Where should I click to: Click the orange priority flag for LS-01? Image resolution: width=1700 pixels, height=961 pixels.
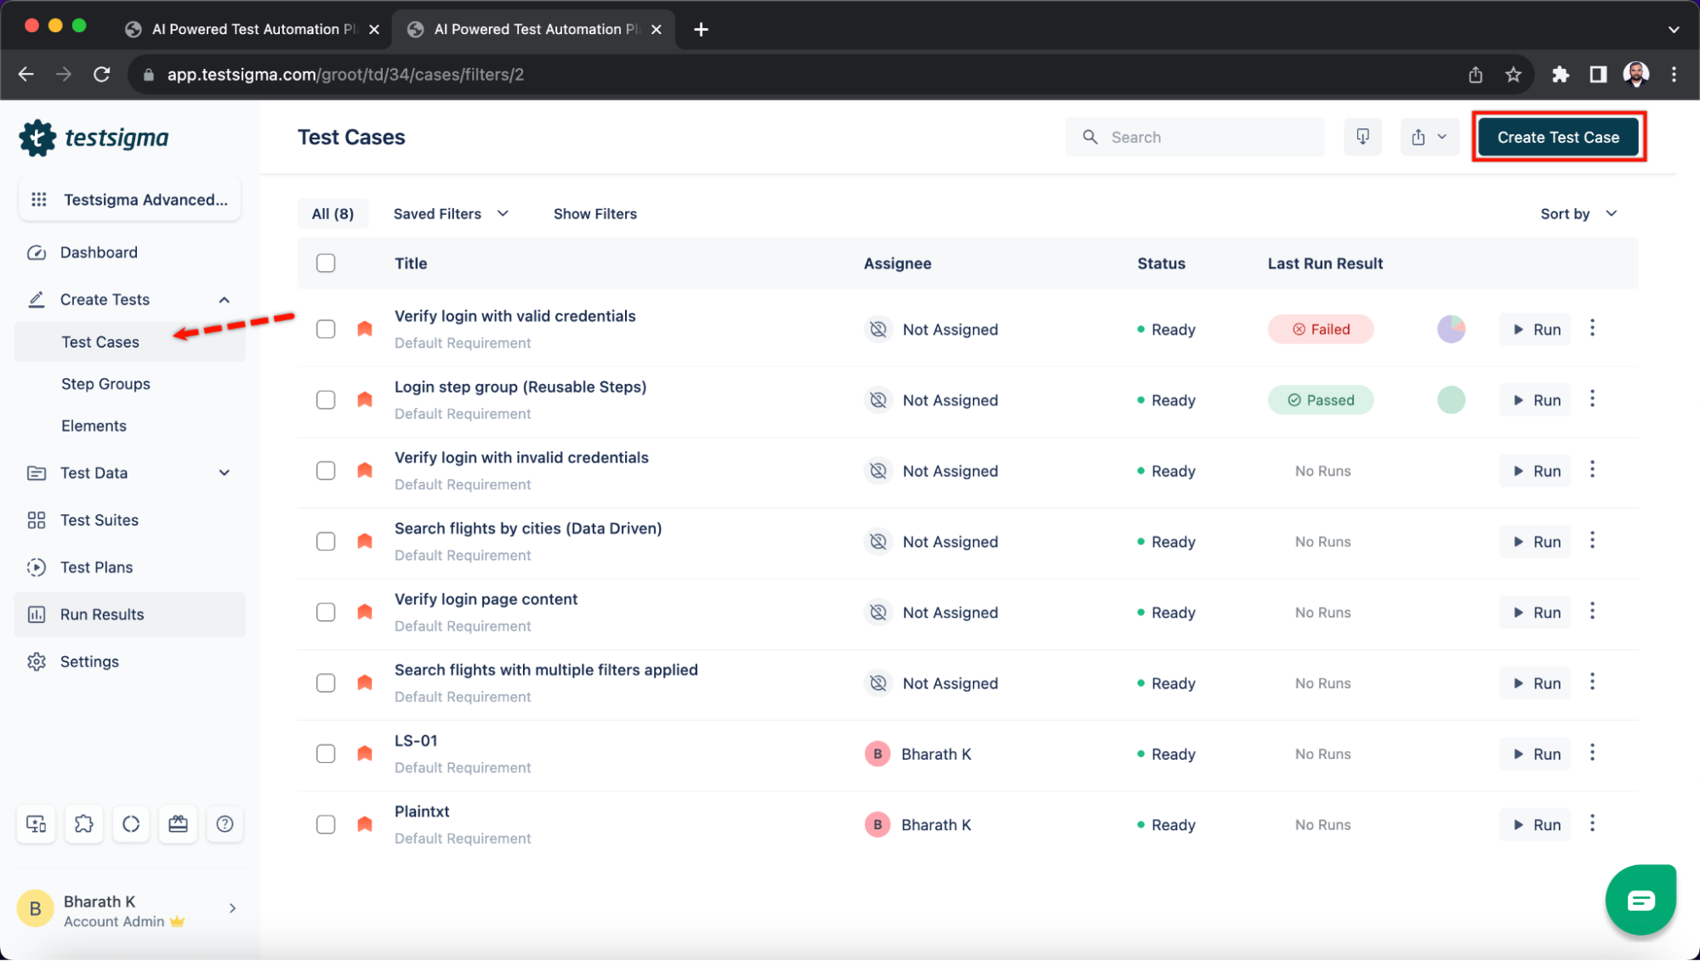(x=365, y=754)
